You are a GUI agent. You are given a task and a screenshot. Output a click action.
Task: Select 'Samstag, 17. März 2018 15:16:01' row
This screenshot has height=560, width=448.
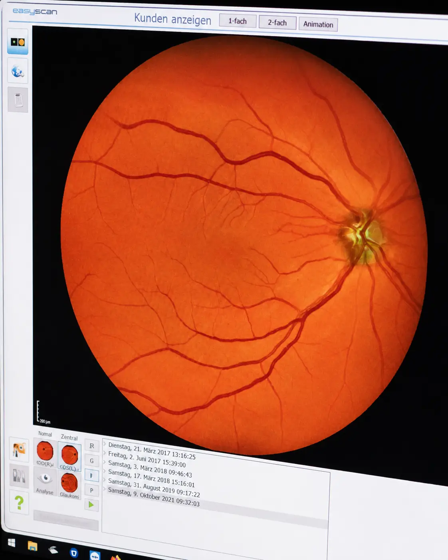151,479
